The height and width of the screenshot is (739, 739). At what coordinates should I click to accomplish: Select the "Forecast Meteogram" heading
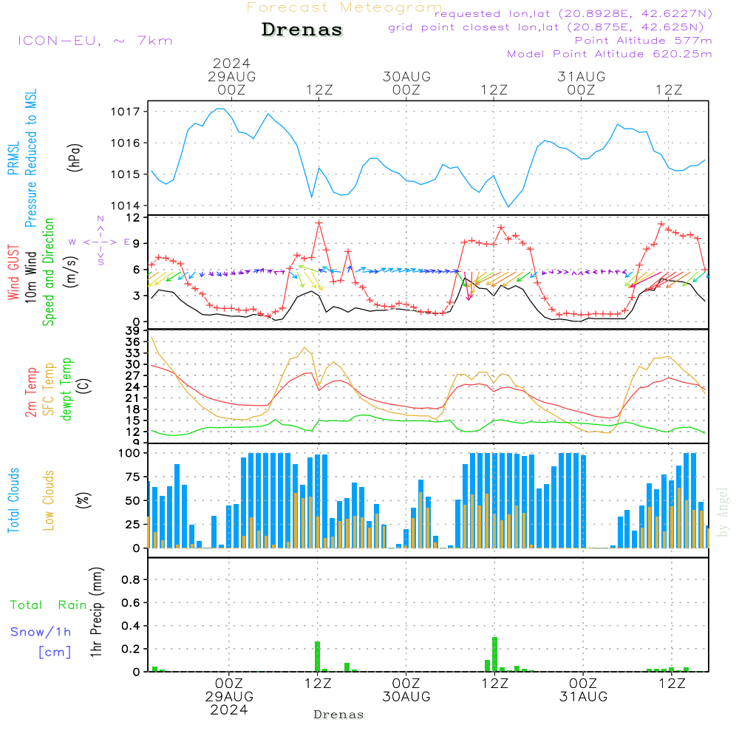point(344,7)
